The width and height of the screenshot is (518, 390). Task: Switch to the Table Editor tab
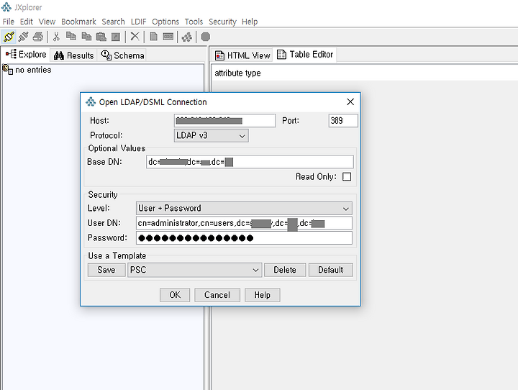tap(305, 54)
